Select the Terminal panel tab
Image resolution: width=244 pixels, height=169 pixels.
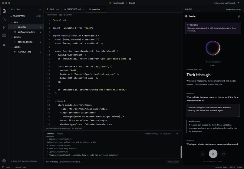click(x=50, y=134)
